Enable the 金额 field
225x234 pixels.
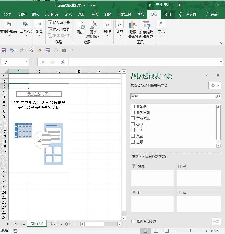[133, 142]
